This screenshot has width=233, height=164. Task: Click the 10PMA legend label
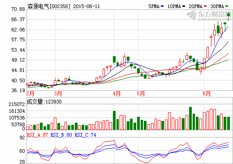pos(174,6)
